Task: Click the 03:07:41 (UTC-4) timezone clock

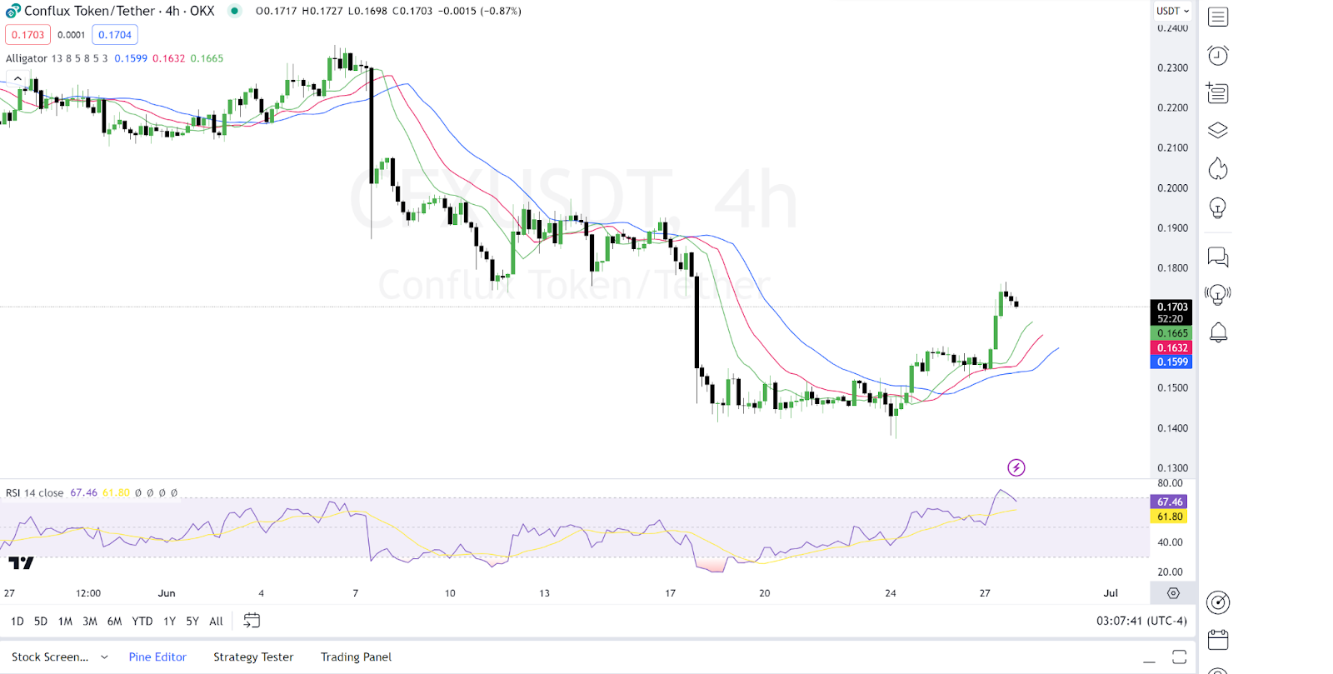Action: (x=1141, y=621)
